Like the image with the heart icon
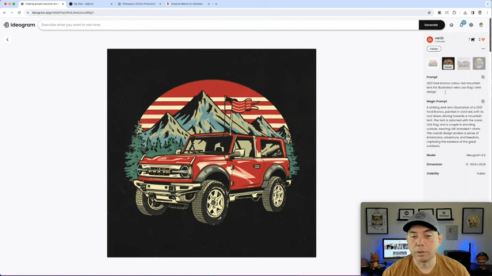 (483, 40)
